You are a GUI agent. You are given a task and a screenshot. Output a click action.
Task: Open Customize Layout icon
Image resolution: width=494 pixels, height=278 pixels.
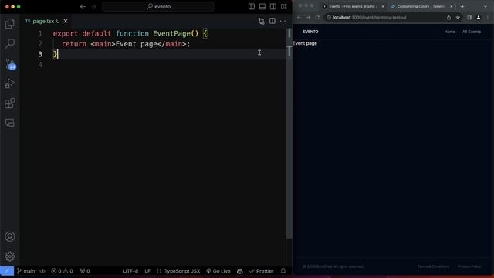[x=284, y=7]
